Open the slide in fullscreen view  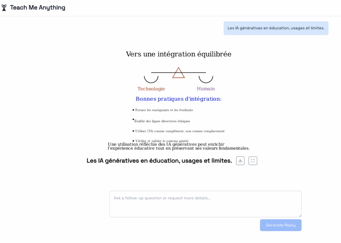(x=253, y=161)
